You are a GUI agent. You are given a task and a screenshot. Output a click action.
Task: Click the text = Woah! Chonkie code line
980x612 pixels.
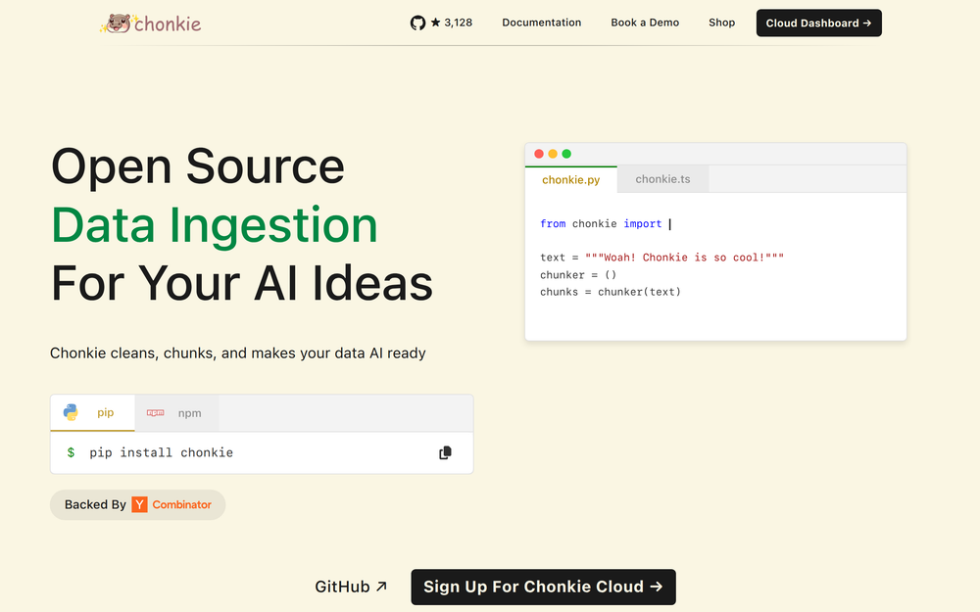click(661, 258)
